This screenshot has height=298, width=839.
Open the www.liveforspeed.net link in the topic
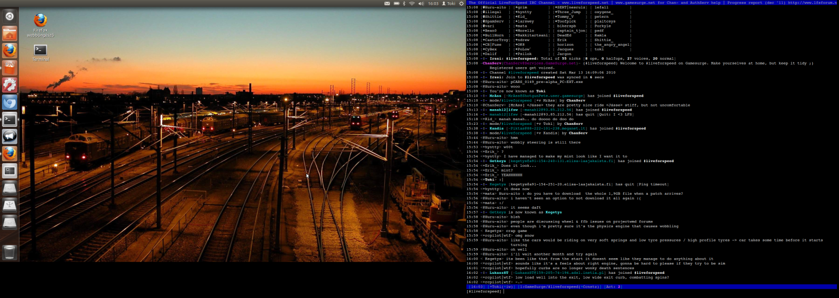tap(584, 3)
